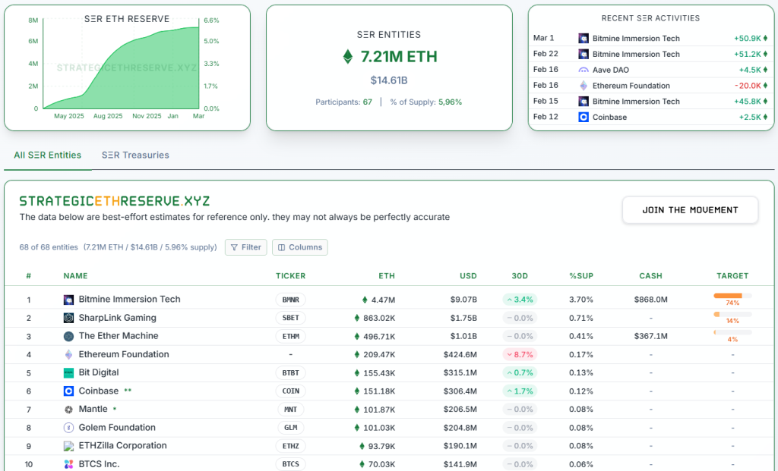Sort table by 30D column header
Image resolution: width=778 pixels, height=471 pixels.
click(x=518, y=276)
